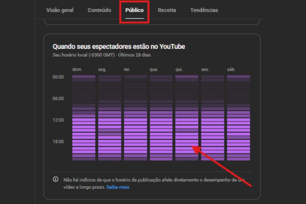Select the qui. heatmap cell at 18:00
This screenshot has width=306, height=204.
187,141
